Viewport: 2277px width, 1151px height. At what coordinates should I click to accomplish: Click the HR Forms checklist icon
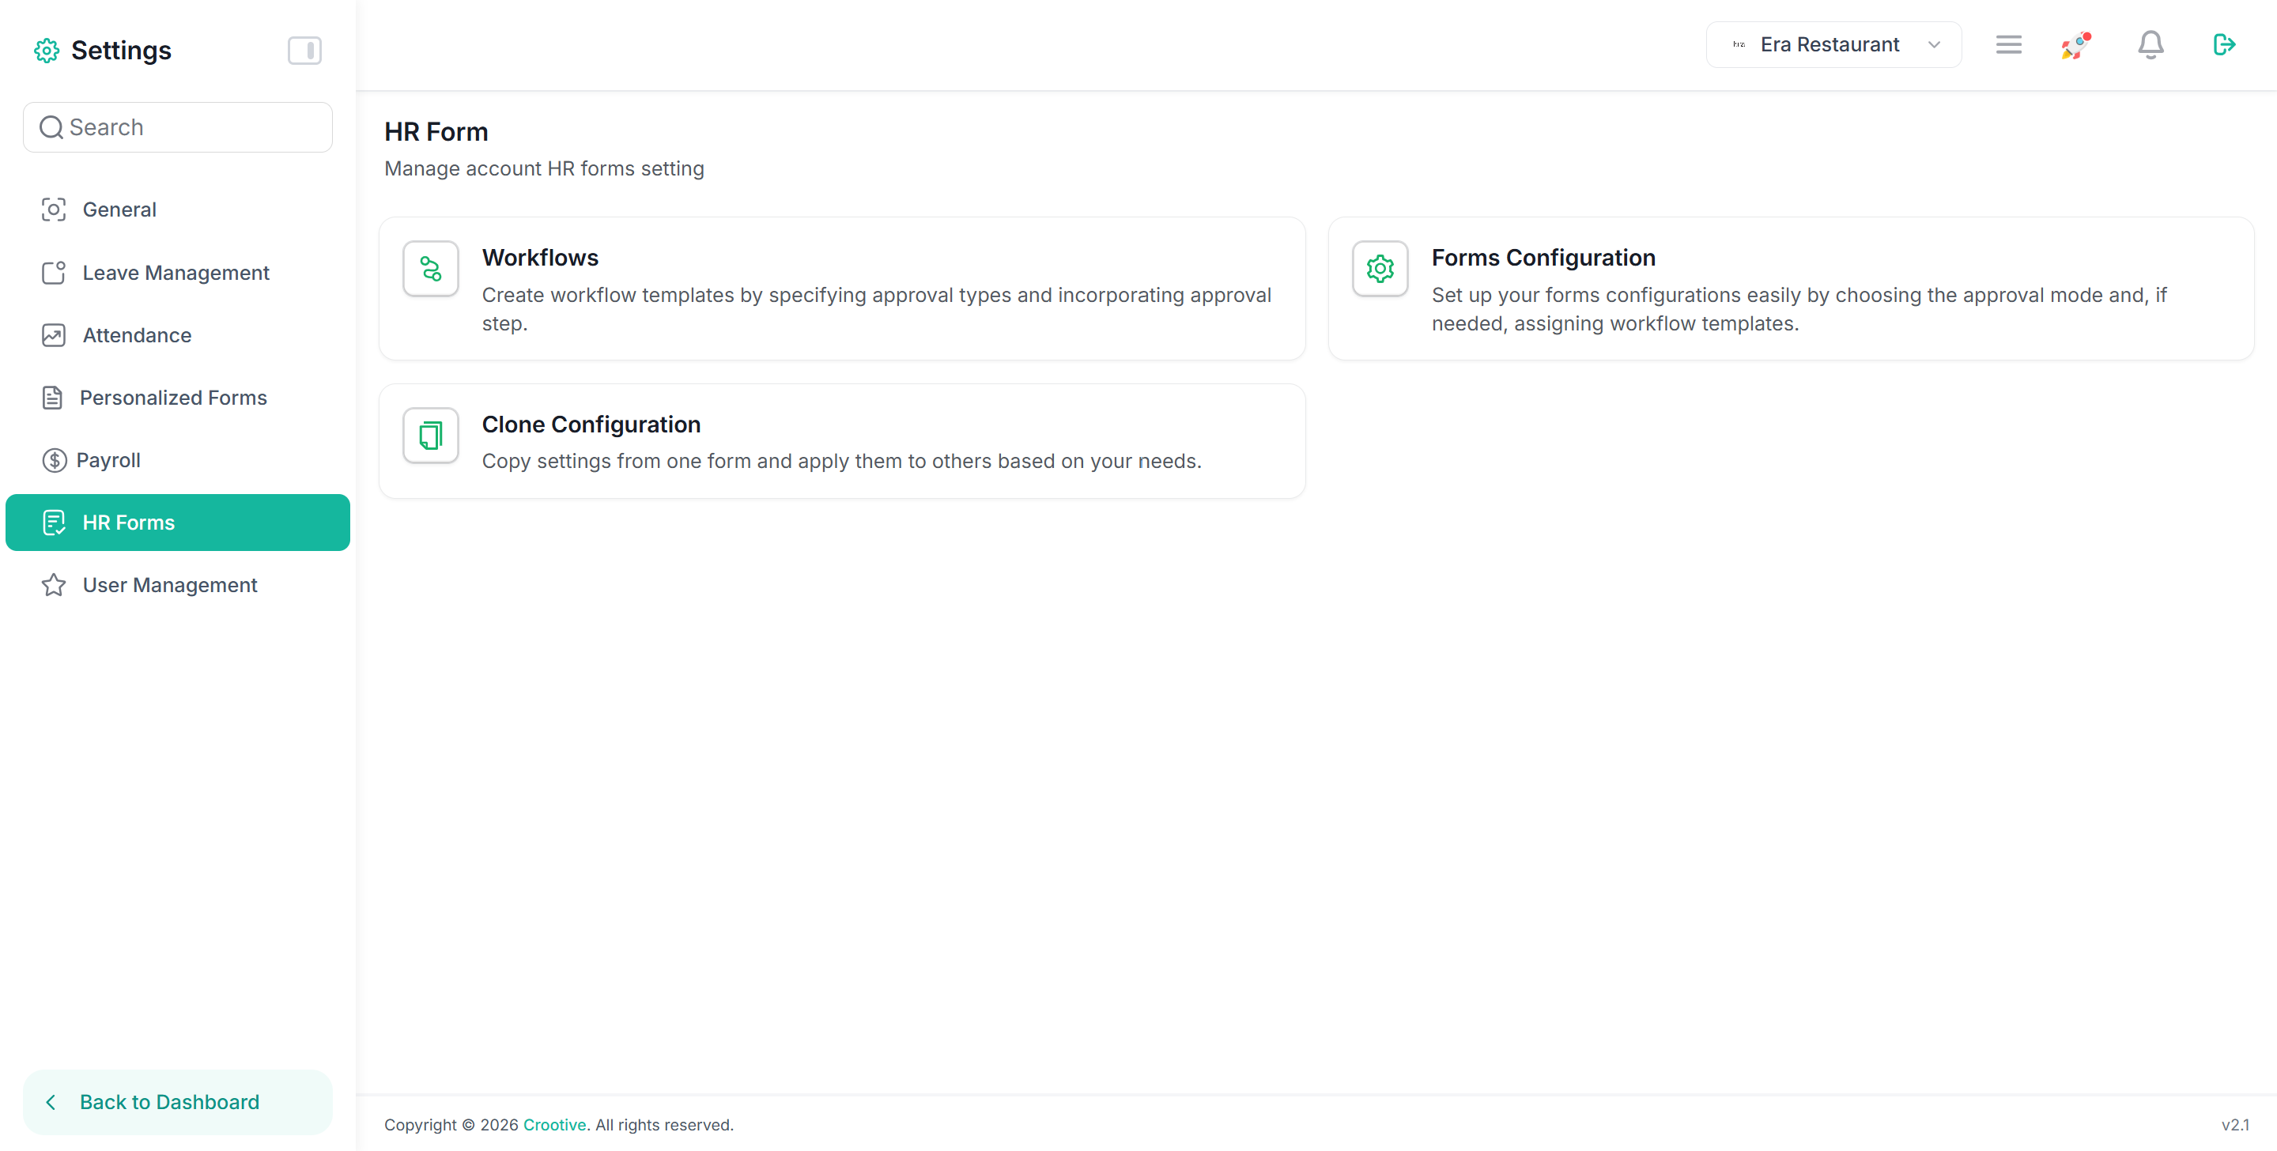(x=54, y=523)
